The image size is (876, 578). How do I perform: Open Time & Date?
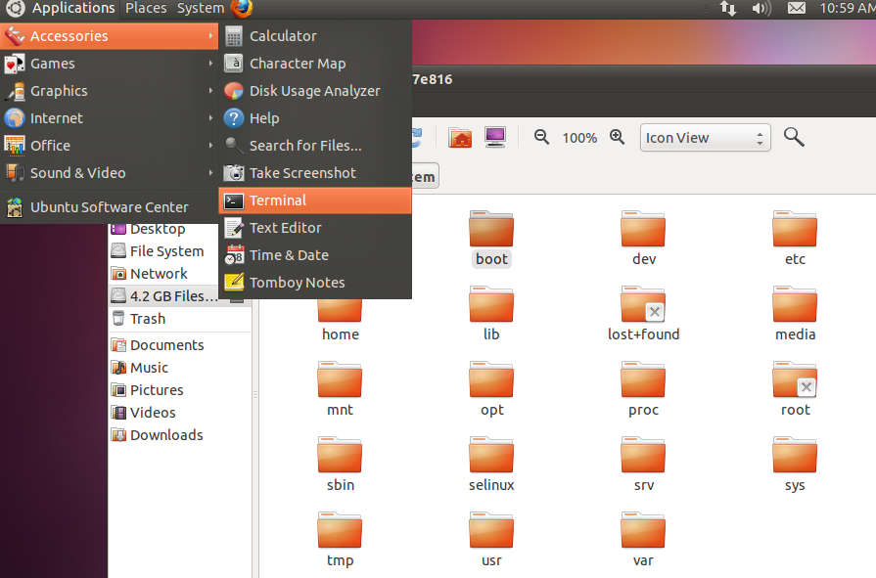tap(315, 254)
